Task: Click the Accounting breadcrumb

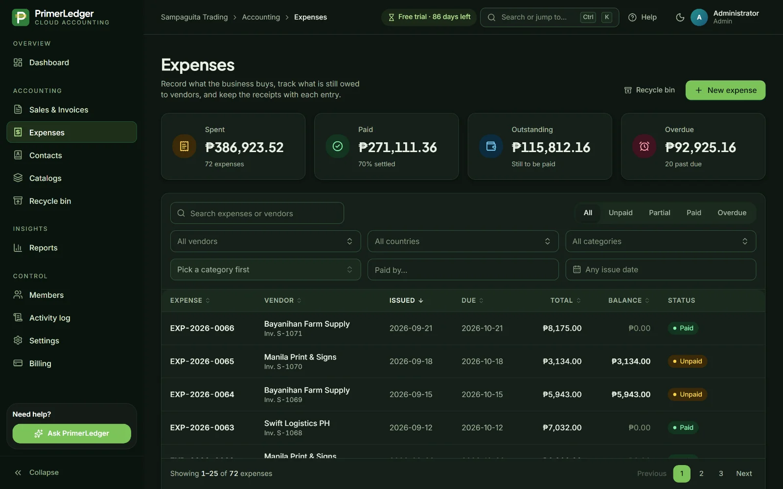Action: [261, 17]
